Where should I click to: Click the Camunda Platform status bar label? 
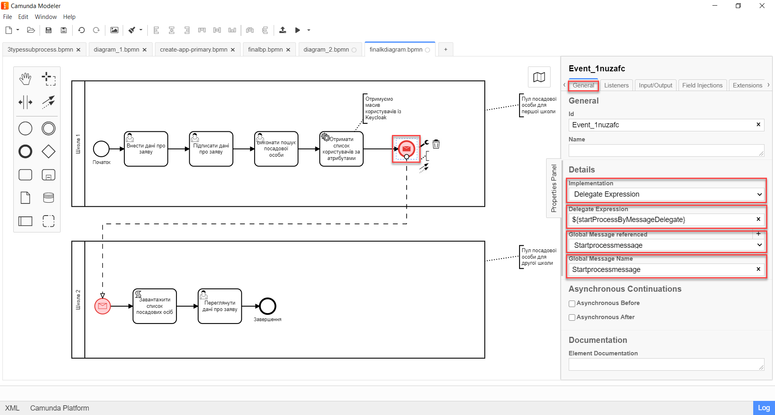coord(59,408)
